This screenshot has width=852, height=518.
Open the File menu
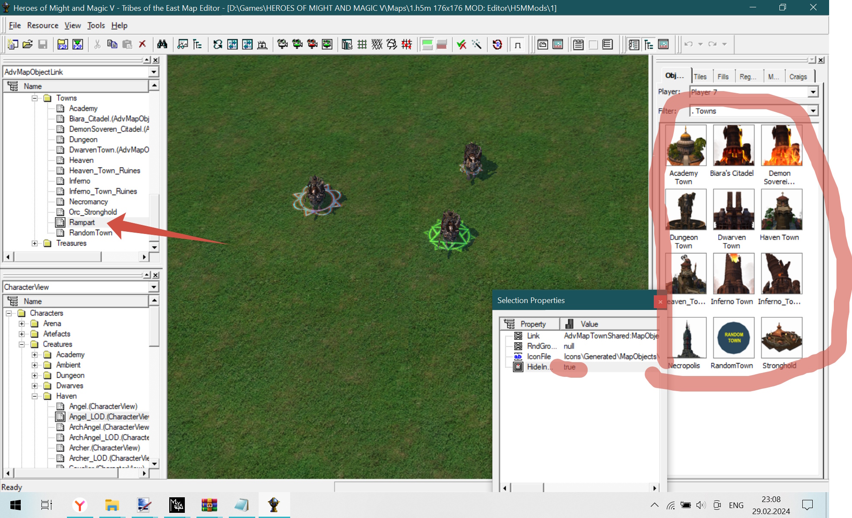coord(15,25)
